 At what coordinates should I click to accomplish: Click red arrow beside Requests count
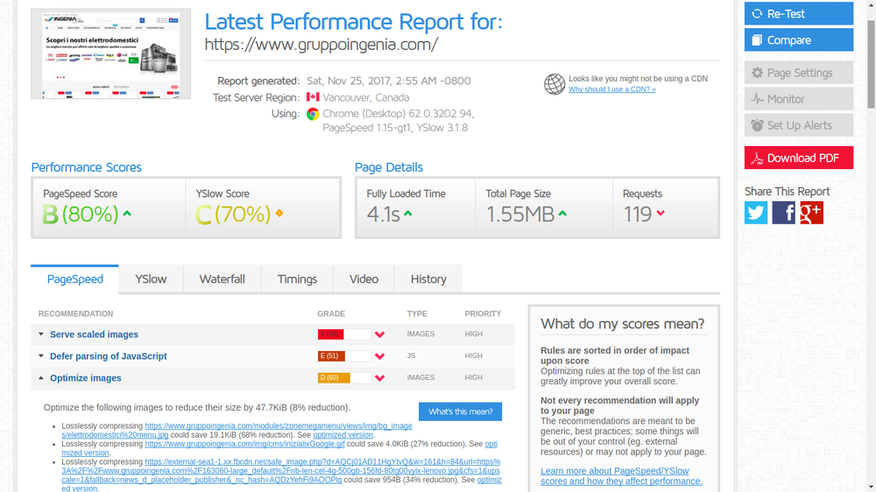pos(661,213)
